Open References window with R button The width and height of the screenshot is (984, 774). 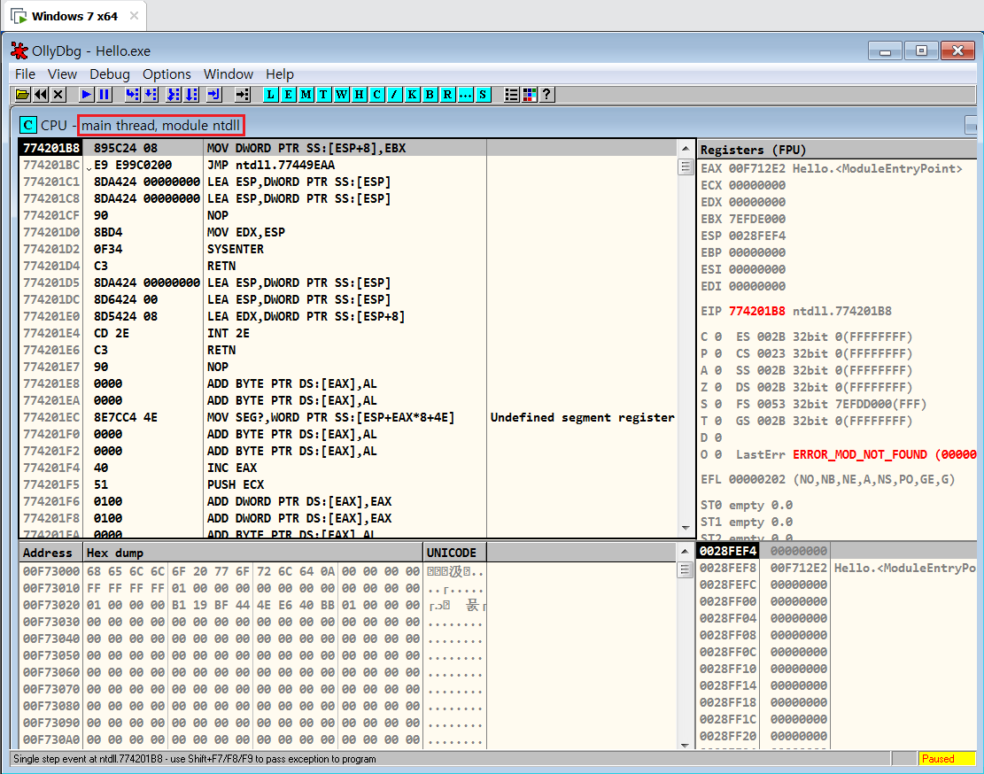447,95
